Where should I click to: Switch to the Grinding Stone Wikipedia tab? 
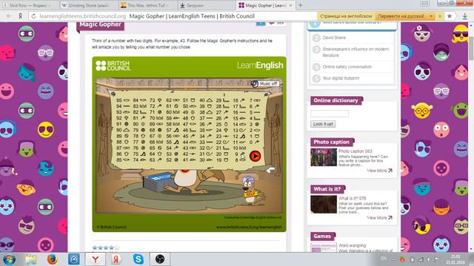(x=89, y=5)
